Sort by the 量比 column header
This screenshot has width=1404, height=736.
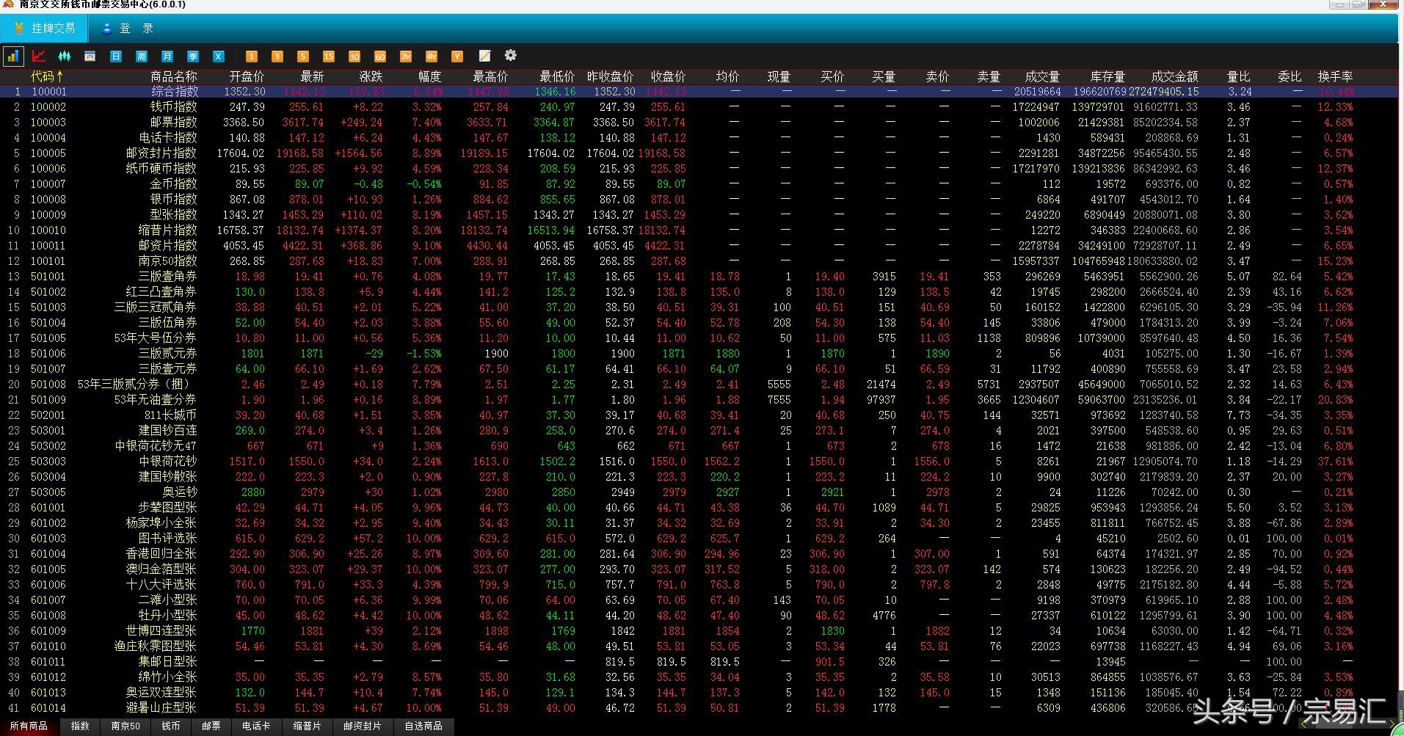[x=1239, y=76]
